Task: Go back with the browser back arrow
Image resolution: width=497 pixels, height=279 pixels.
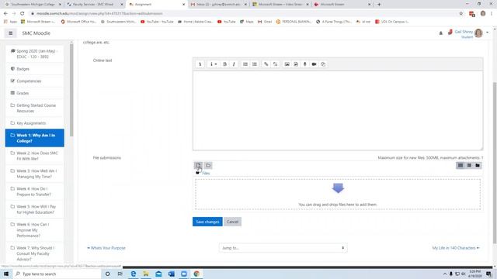Action: pyautogui.click(x=5, y=14)
